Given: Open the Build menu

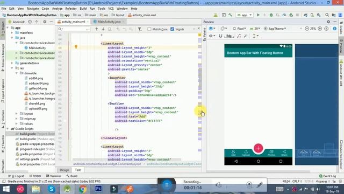Looking at the screenshot, I should (x=83, y=9).
